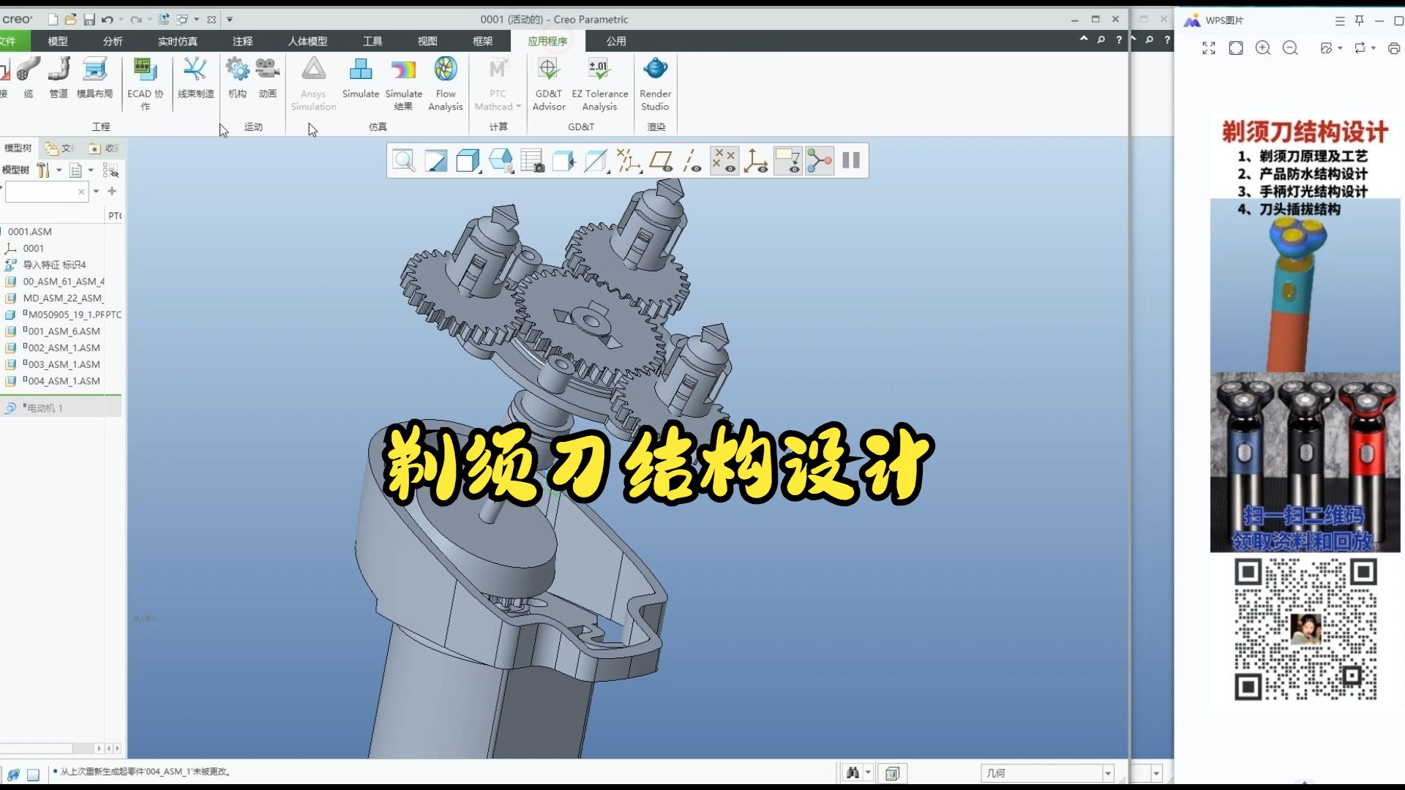The width and height of the screenshot is (1405, 790).
Task: Switch to the 分析 ribbon tab
Action: click(x=113, y=41)
